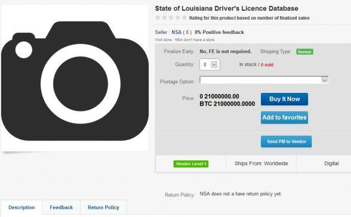Screen dimensions: 351x217
Task: Send PM to Vendor
Action: (x=286, y=141)
